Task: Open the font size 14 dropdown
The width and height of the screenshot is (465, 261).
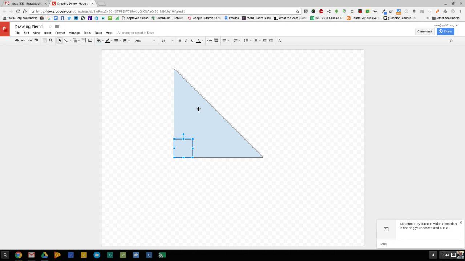Action: pos(167,41)
